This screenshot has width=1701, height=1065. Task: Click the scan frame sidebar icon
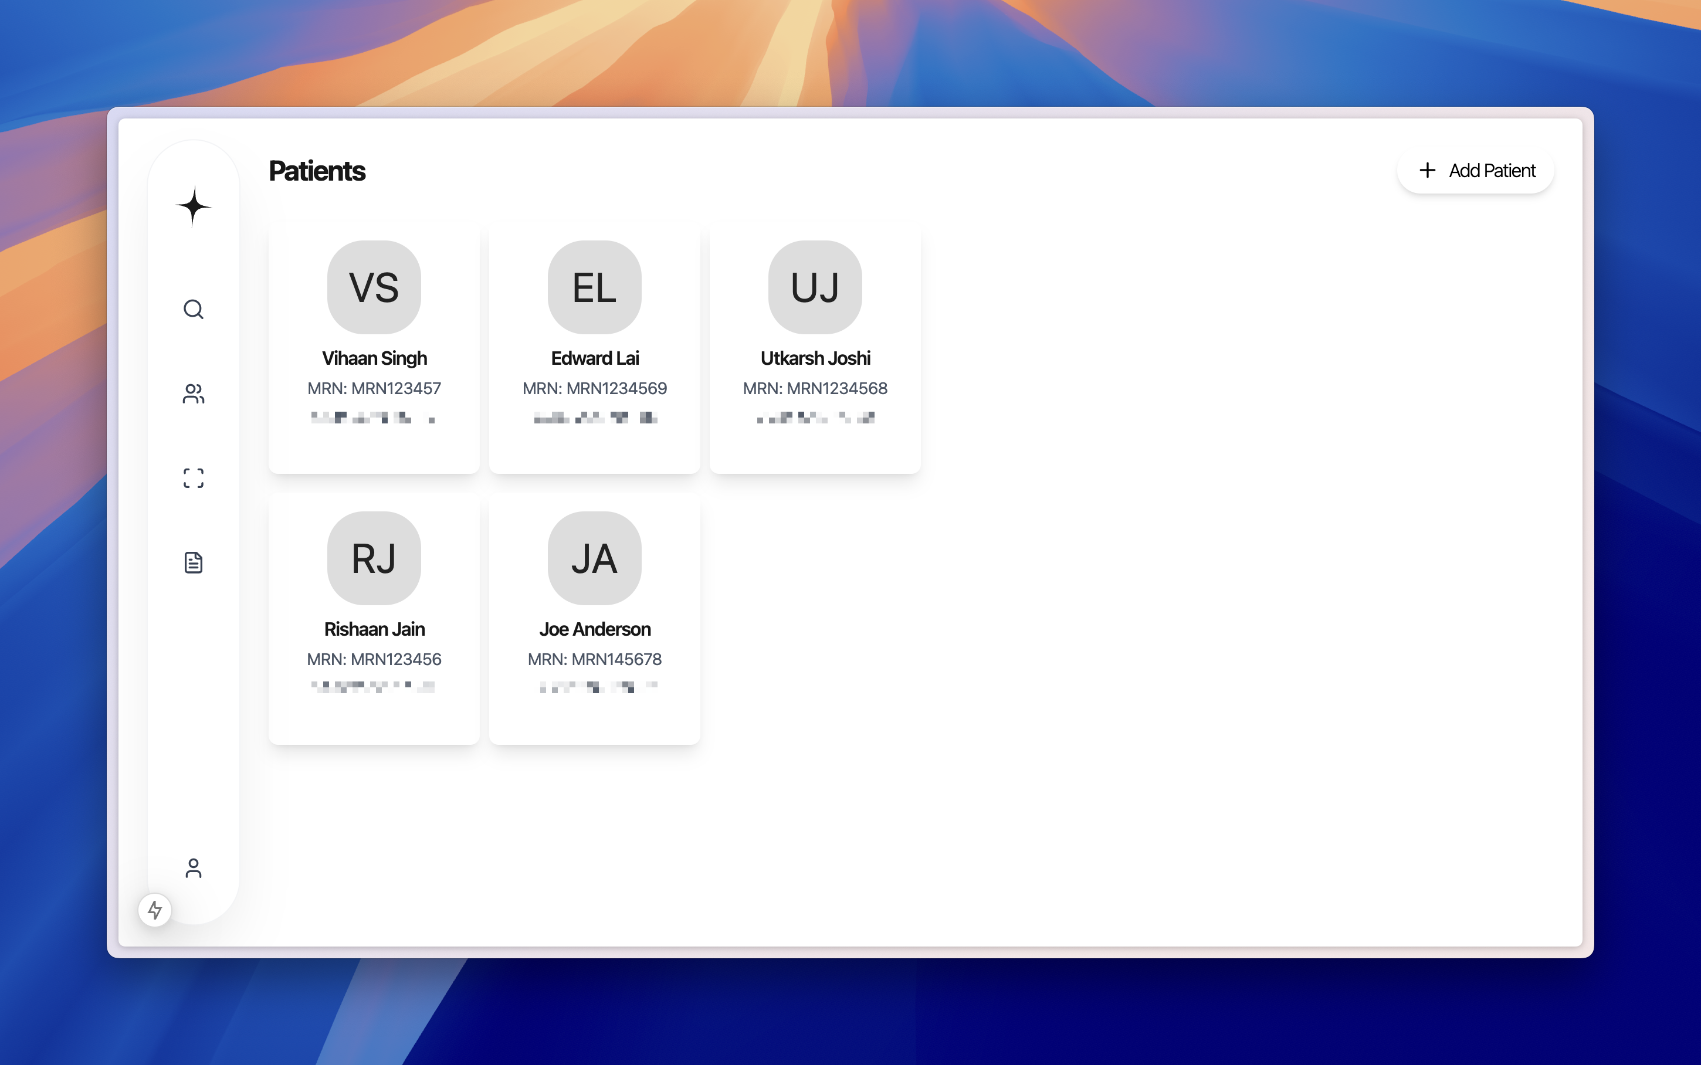coord(193,479)
